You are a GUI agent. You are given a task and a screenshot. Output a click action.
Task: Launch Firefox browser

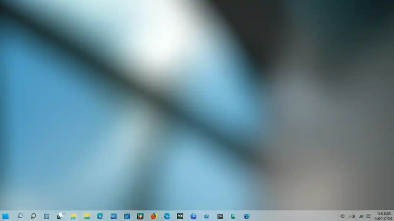pyautogui.click(x=153, y=216)
